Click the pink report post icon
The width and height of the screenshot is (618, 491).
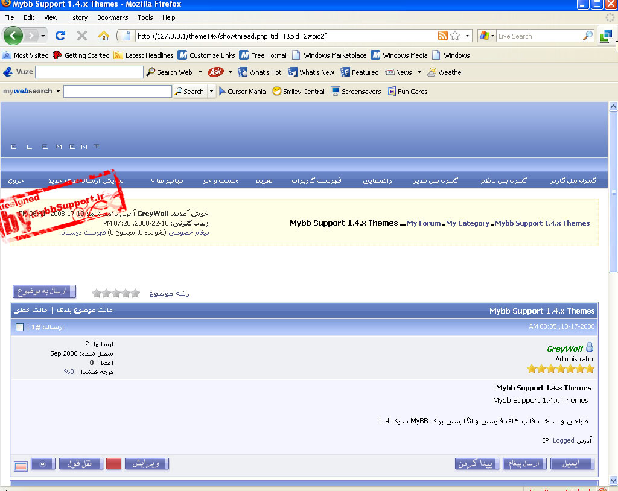21,466
